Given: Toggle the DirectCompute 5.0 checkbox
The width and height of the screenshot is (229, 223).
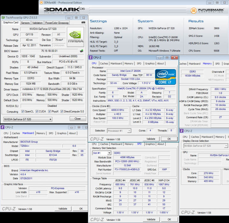Looking at the screenshot, I should pos(62,111).
